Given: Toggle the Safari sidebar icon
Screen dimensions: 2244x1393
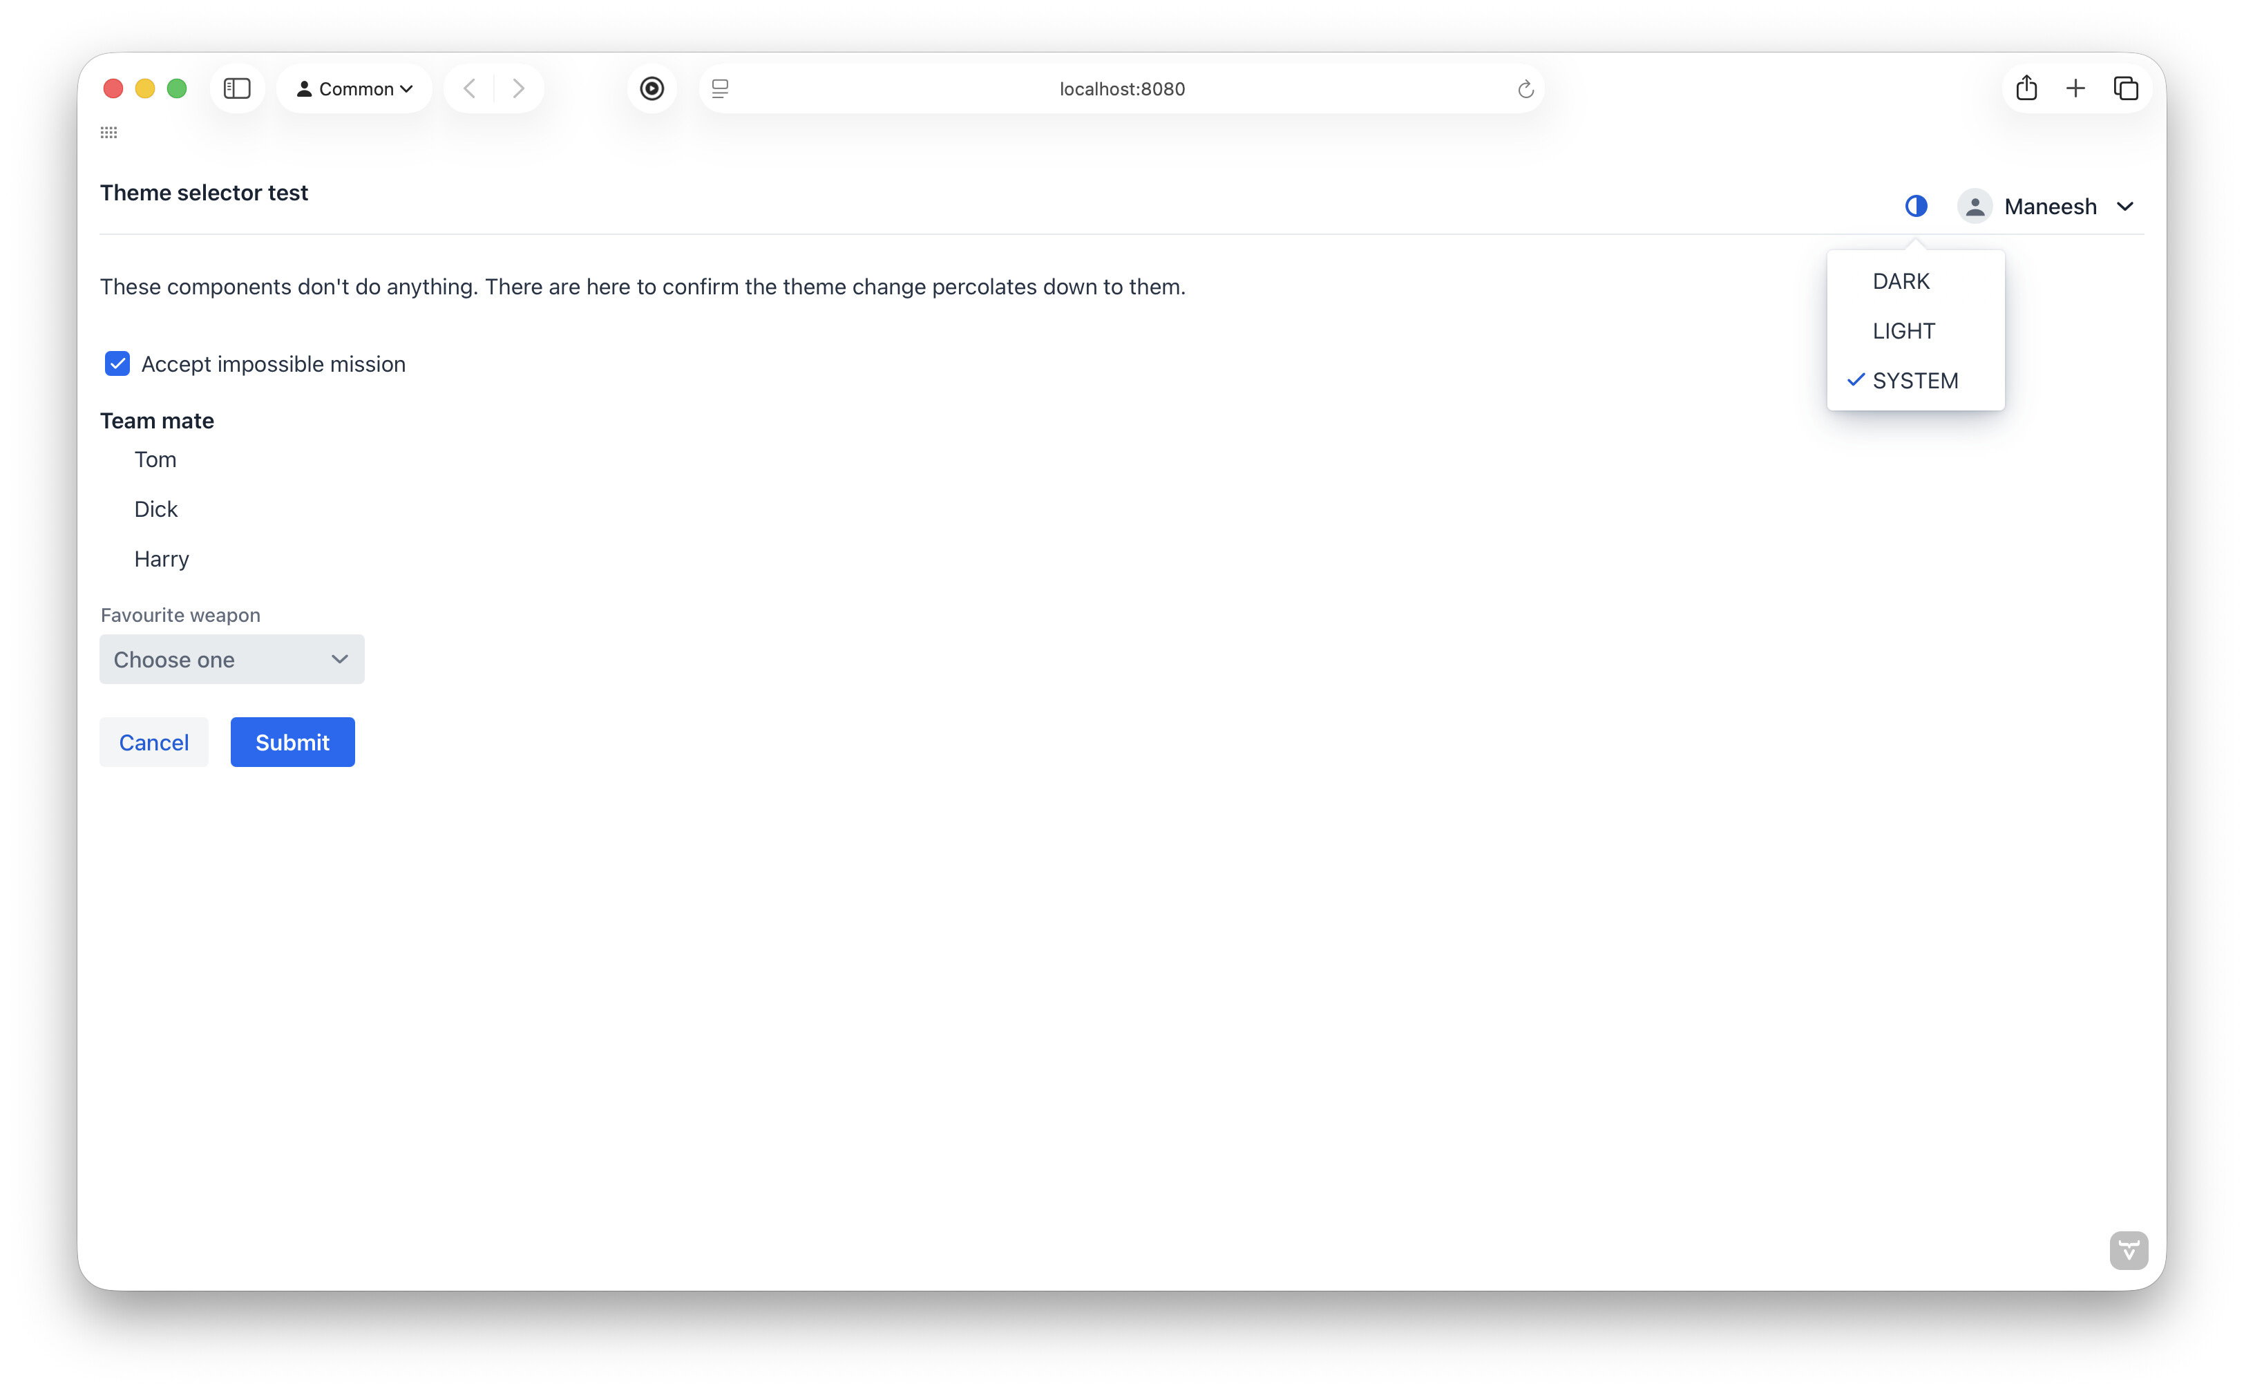Looking at the screenshot, I should pyautogui.click(x=237, y=88).
